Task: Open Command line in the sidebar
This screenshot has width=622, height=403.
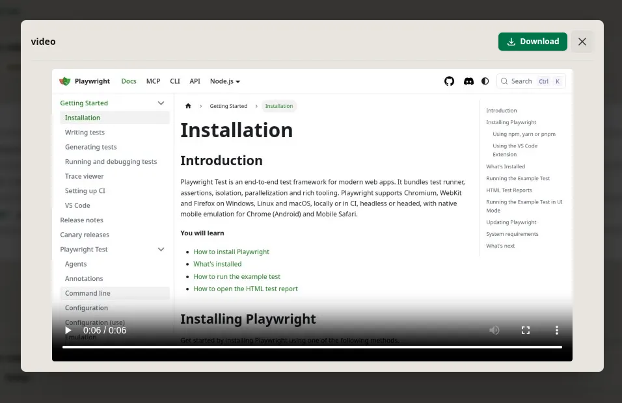Action: pyautogui.click(x=115, y=293)
